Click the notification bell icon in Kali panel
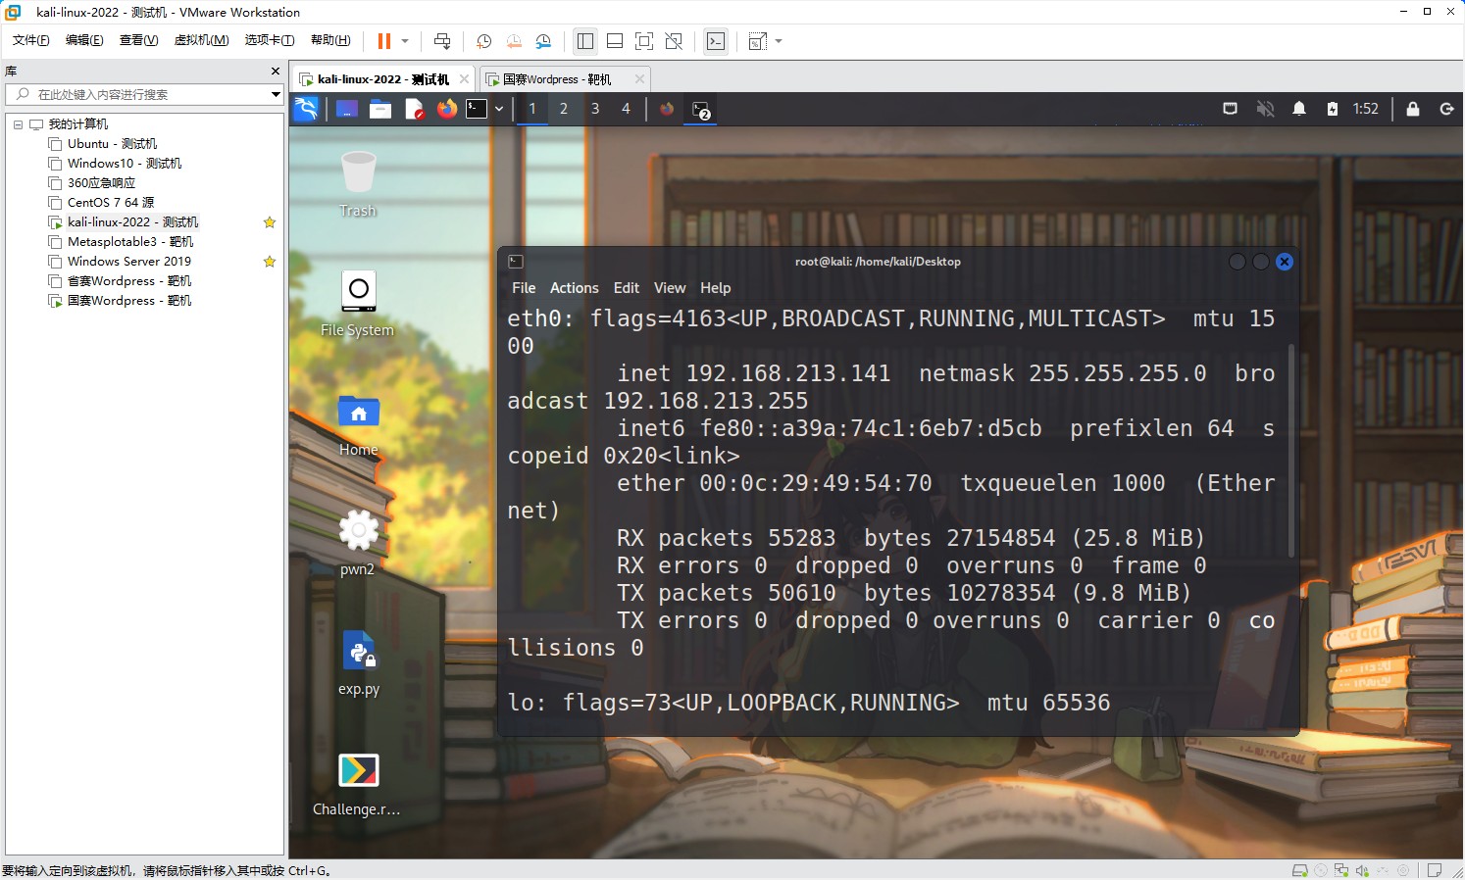Viewport: 1465px width, 880px height. (x=1298, y=109)
